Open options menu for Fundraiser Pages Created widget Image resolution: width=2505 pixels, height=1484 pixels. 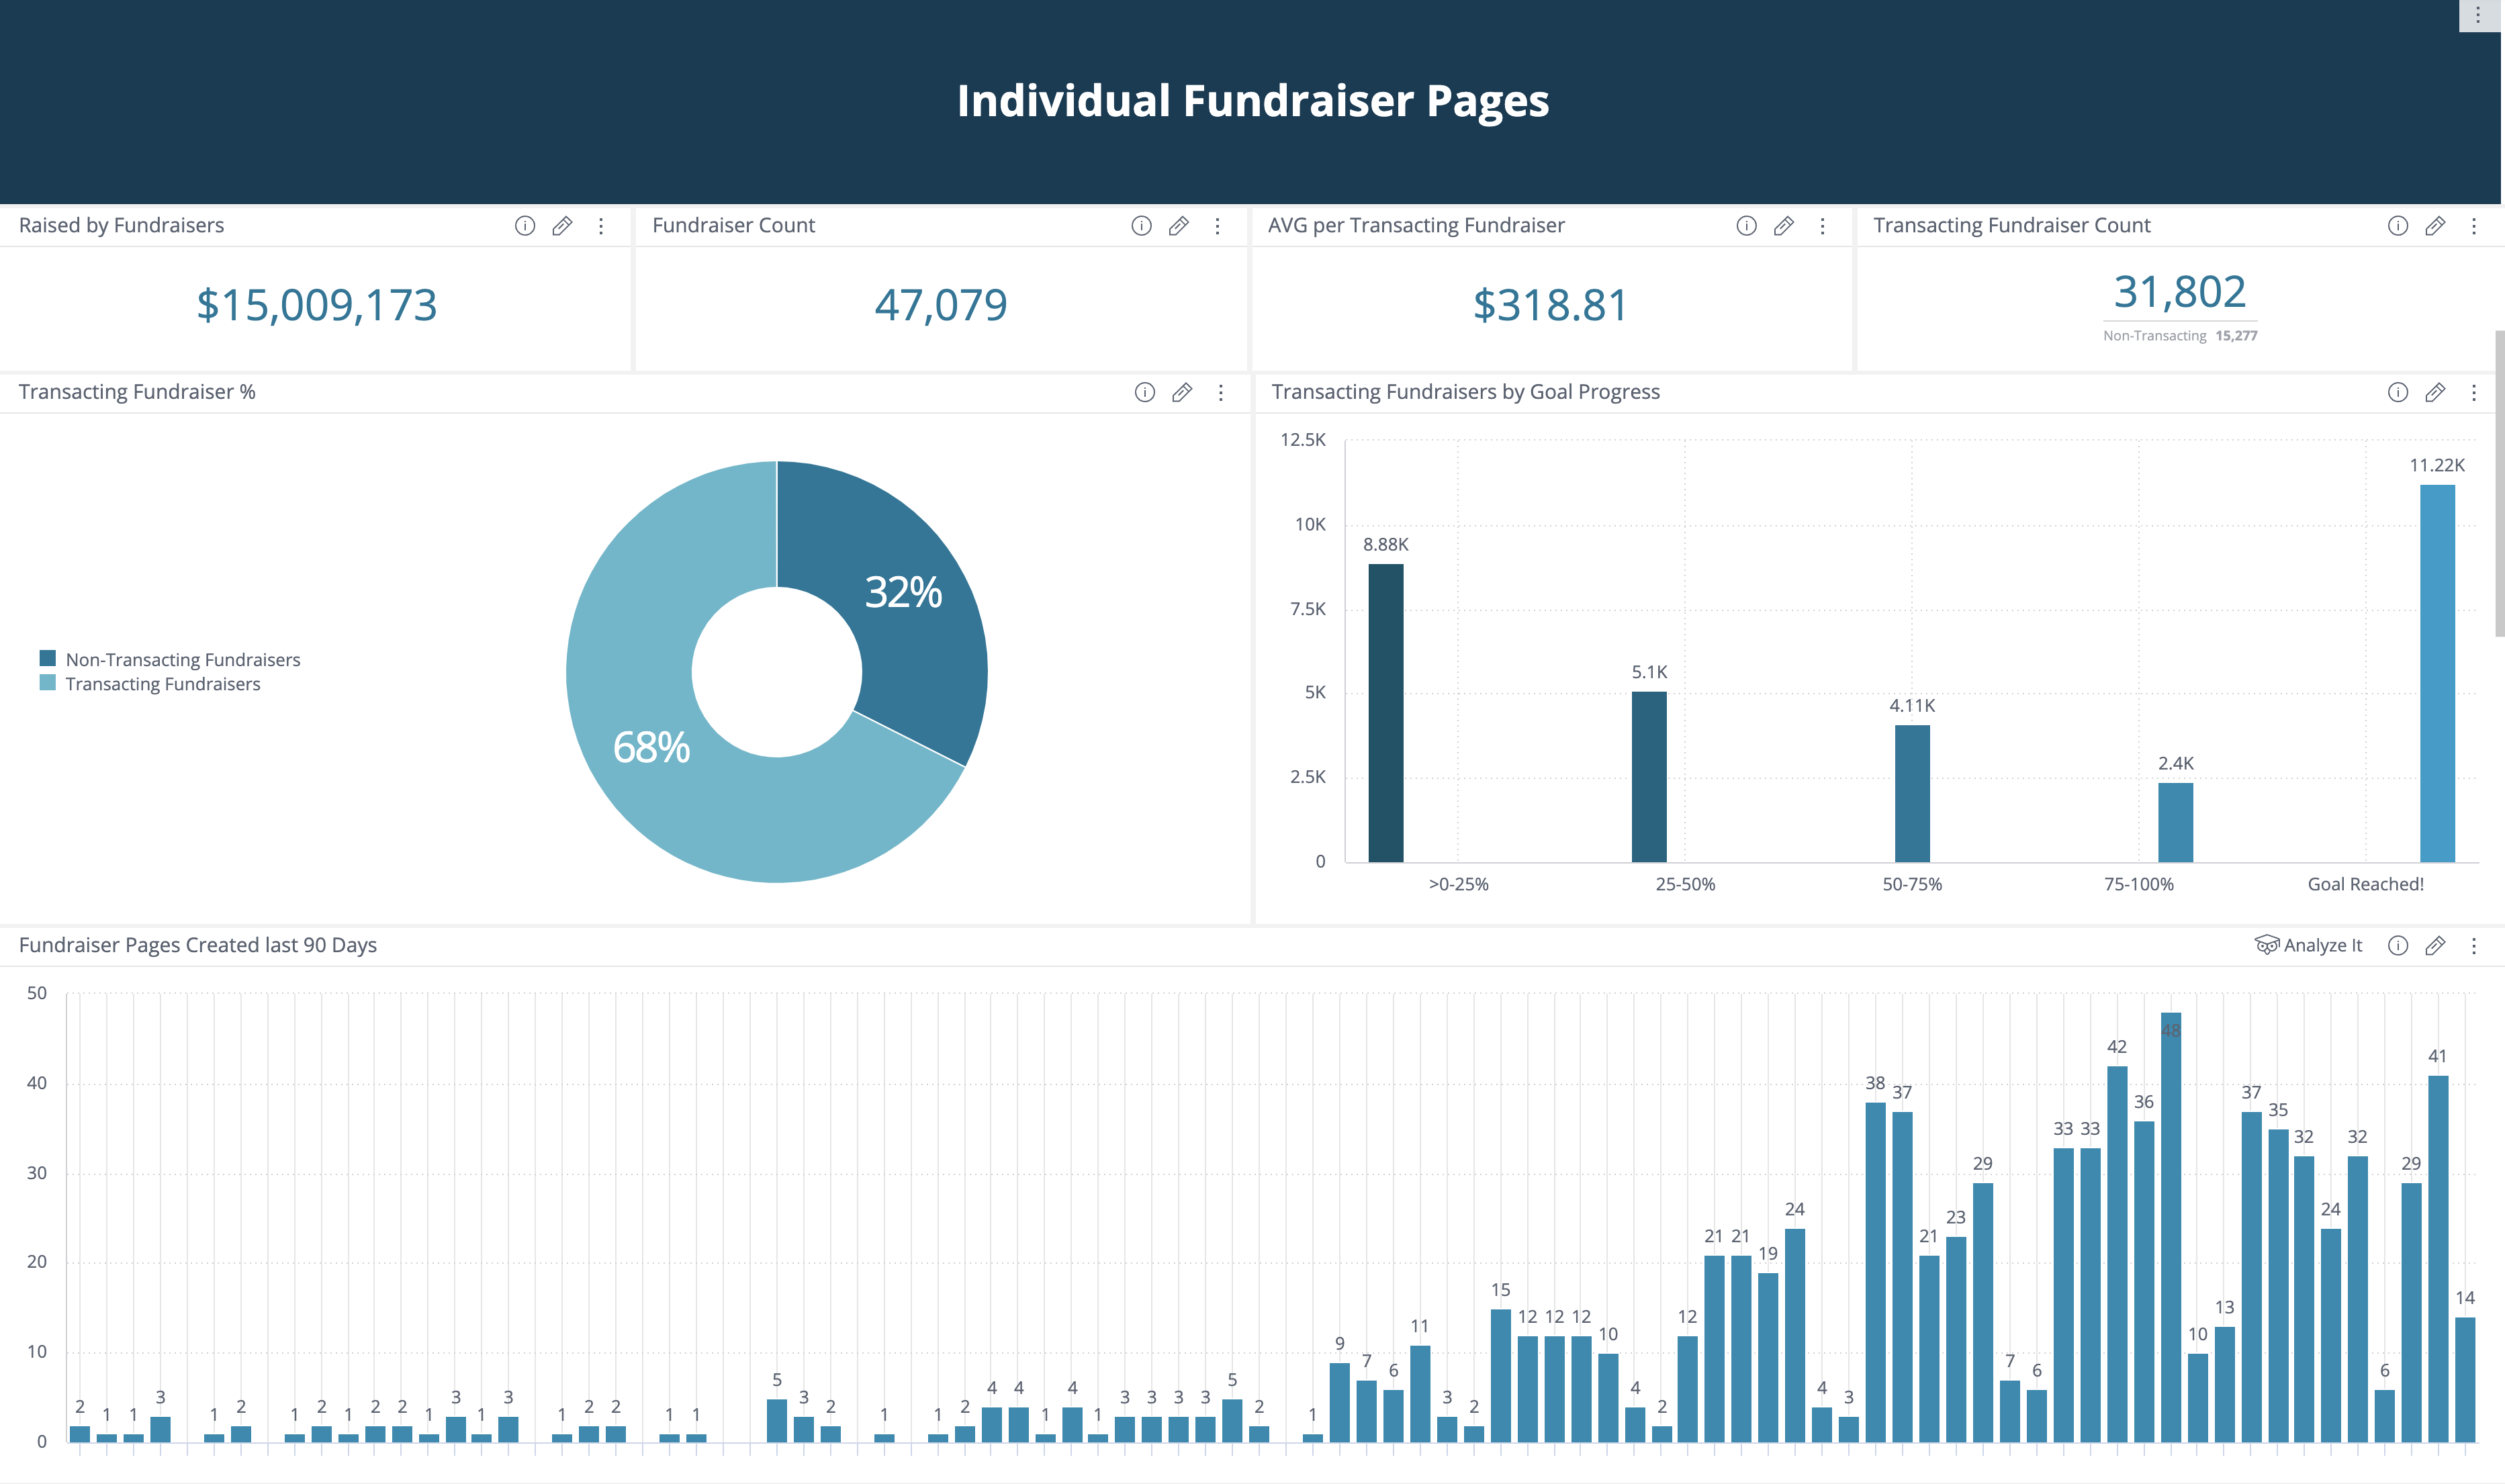[x=2475, y=945]
